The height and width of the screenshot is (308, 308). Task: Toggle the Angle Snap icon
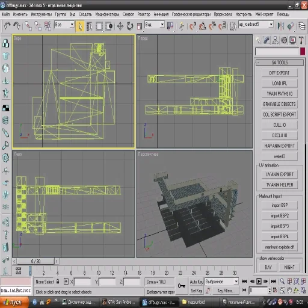click(x=203, y=26)
